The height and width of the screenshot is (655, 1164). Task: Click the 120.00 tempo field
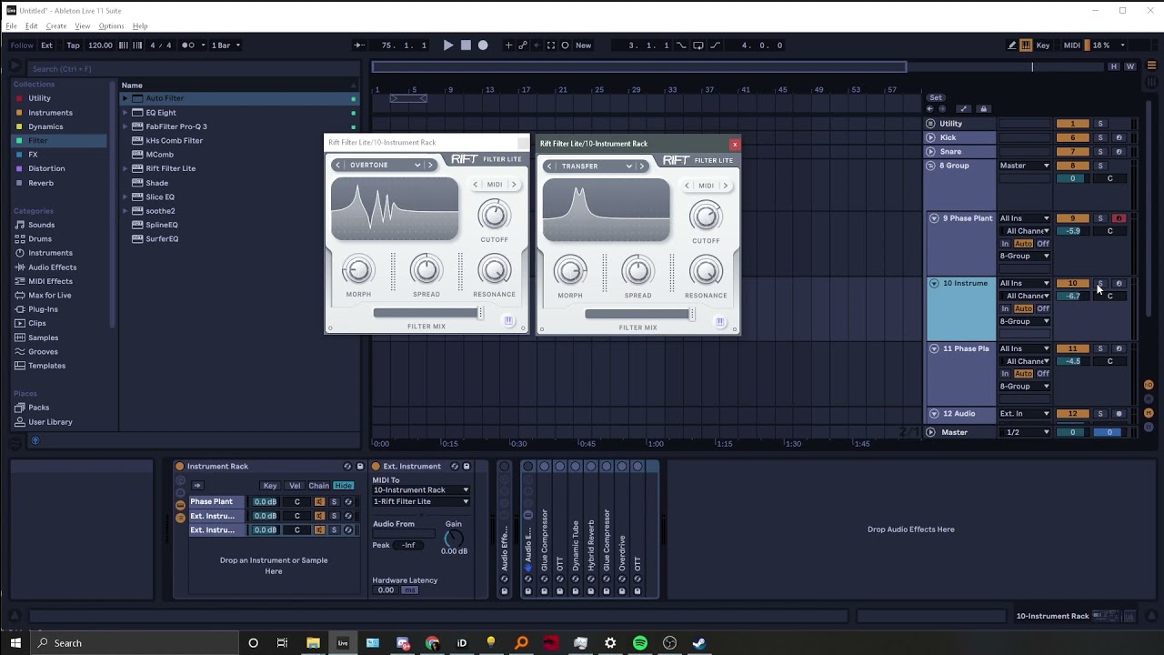click(x=100, y=45)
